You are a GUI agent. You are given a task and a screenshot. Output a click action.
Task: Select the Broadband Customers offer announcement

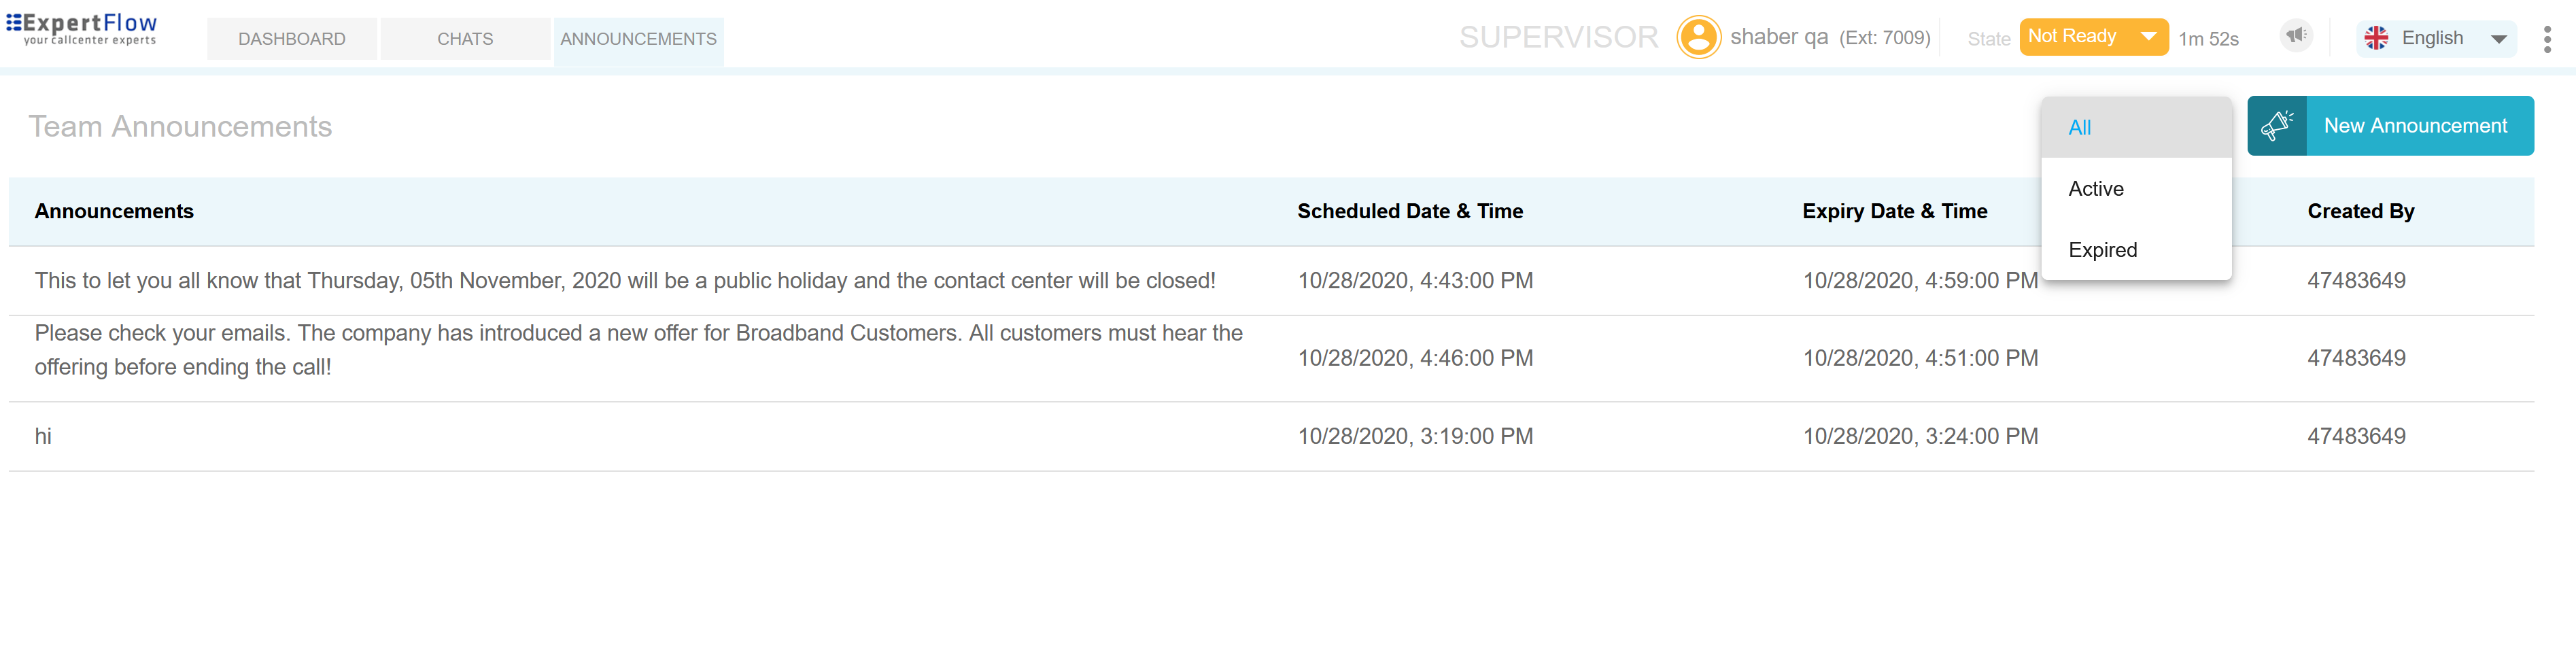click(638, 350)
